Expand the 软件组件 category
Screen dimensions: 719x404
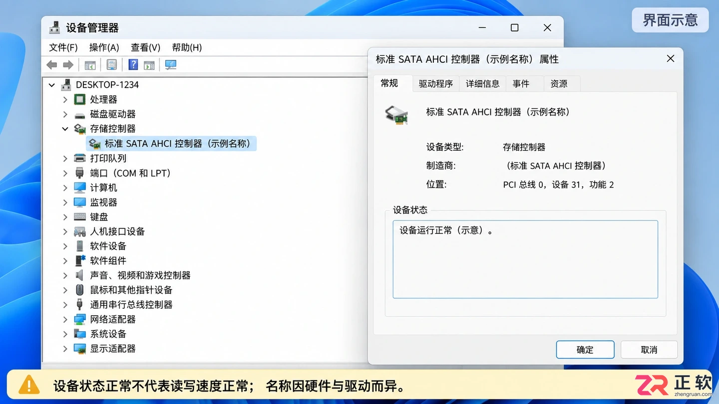65,261
